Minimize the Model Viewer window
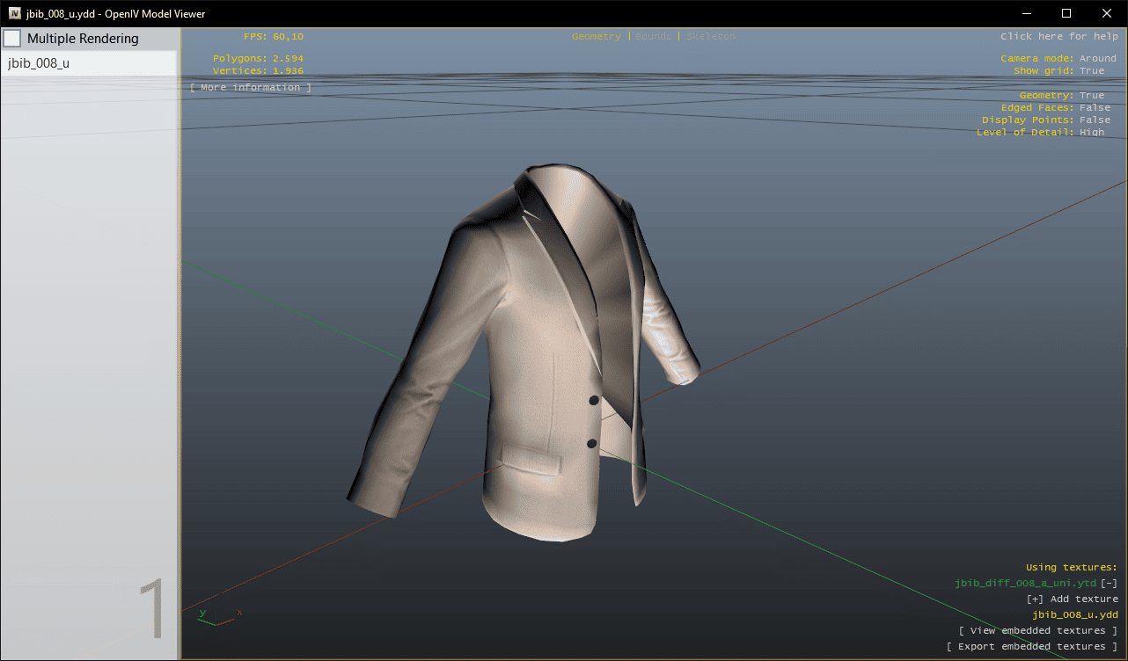The width and height of the screenshot is (1128, 661). pyautogui.click(x=1026, y=13)
